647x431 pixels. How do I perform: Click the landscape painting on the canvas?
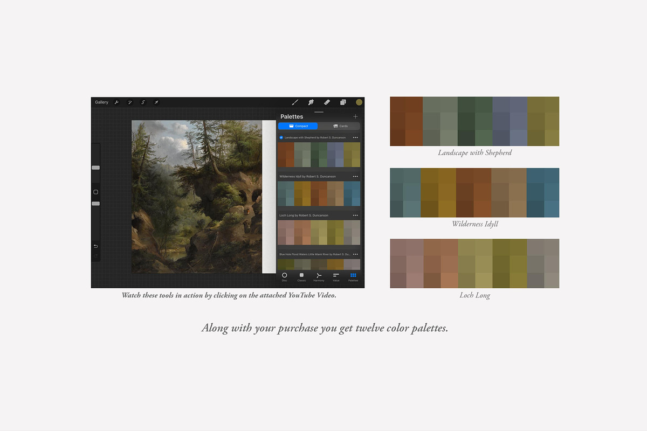(197, 197)
